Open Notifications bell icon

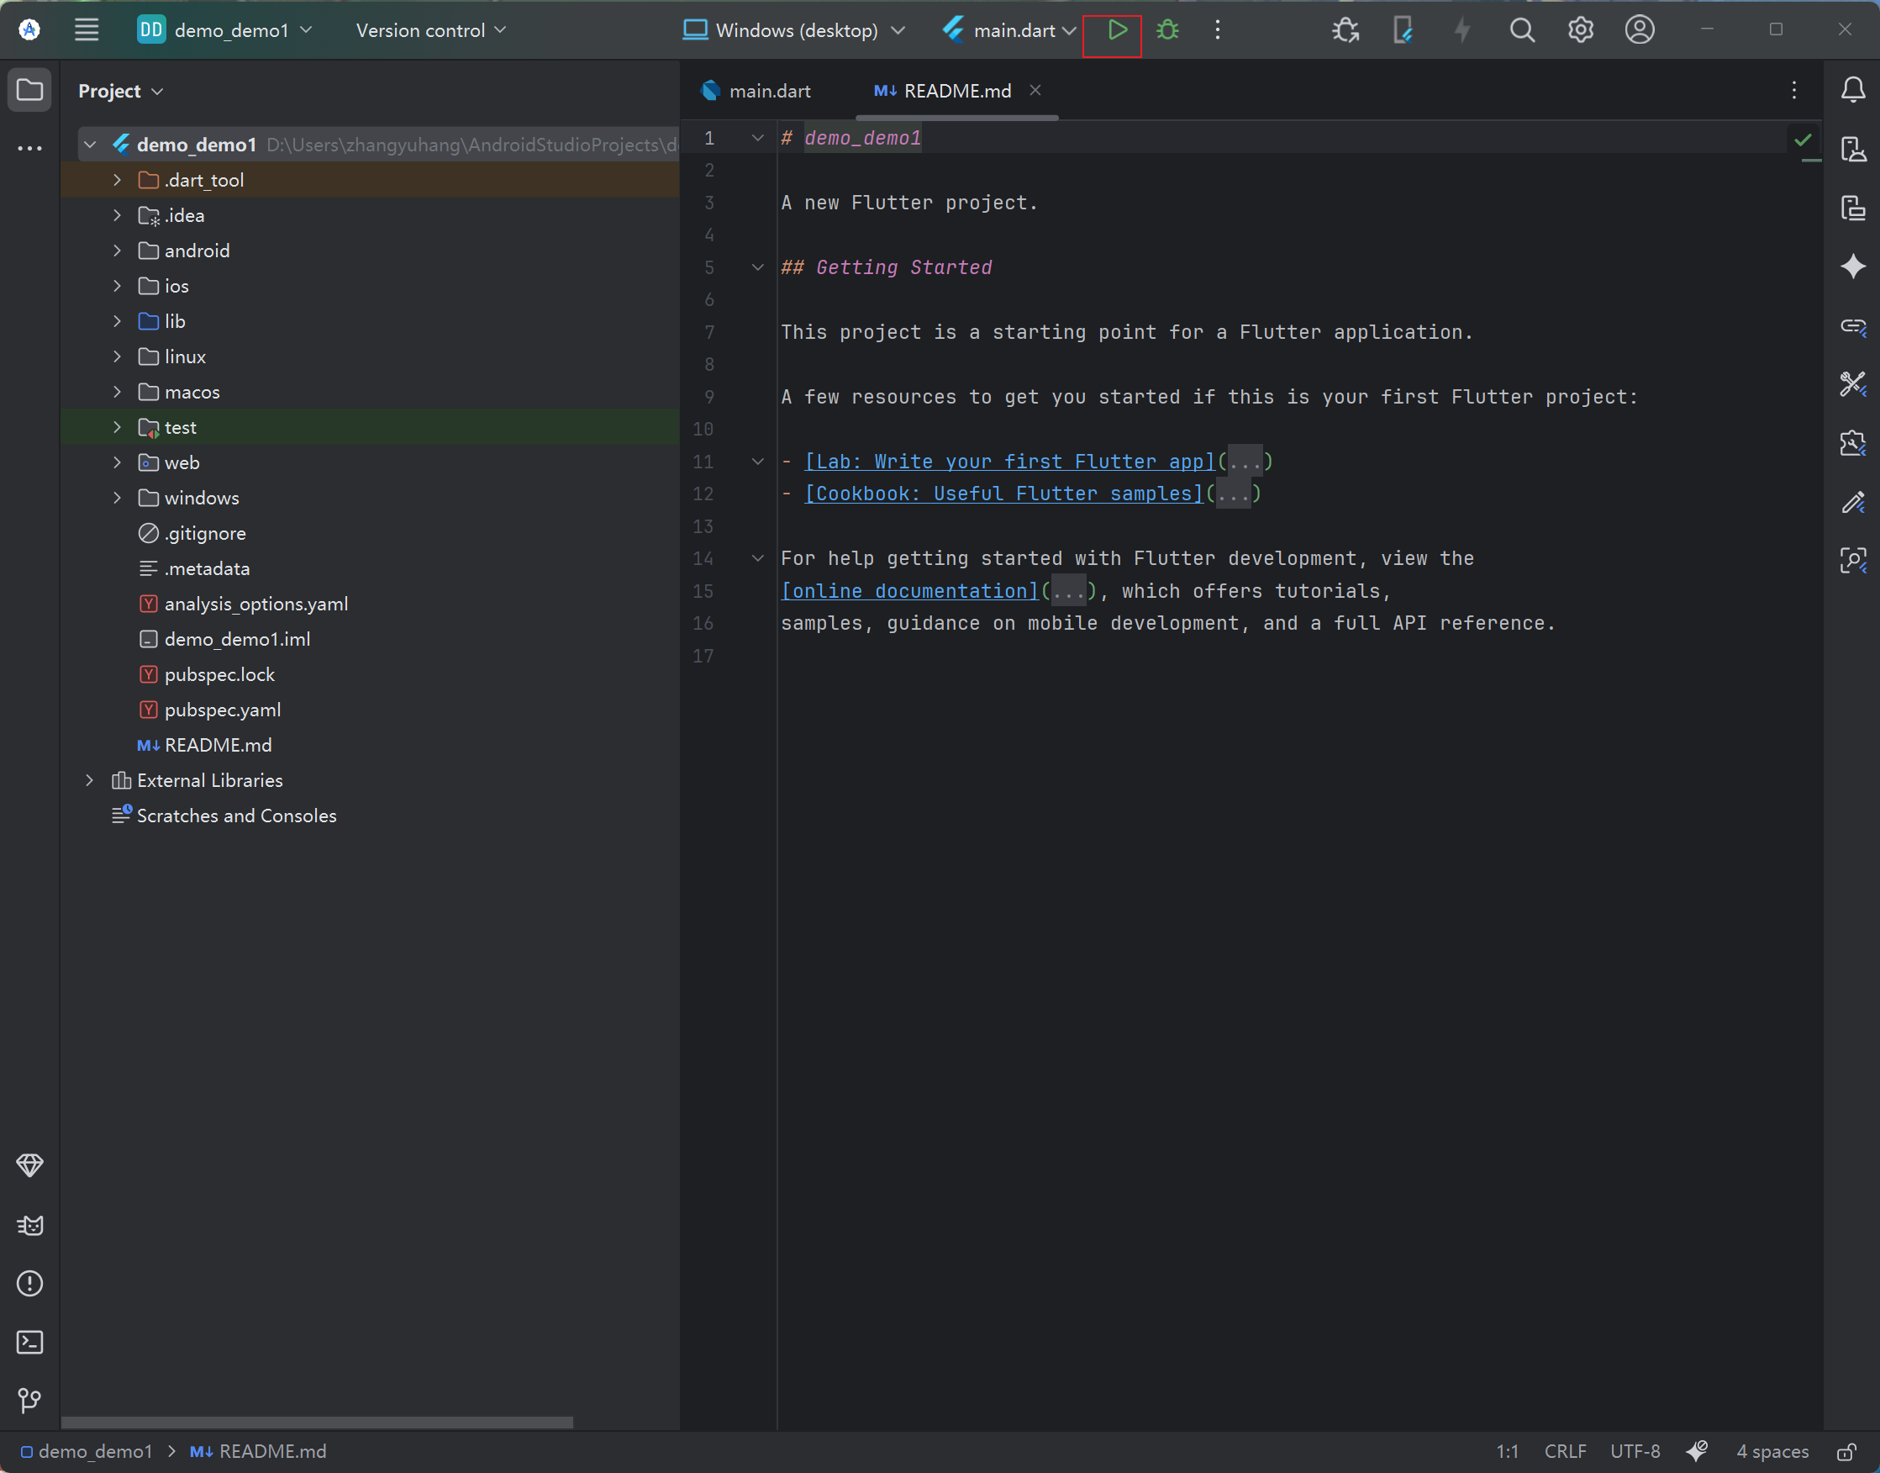[1852, 90]
